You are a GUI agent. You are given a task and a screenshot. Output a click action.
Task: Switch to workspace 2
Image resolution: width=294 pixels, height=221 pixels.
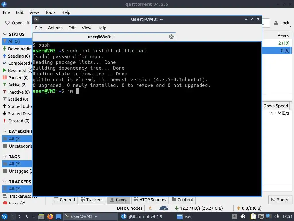[20, 217]
